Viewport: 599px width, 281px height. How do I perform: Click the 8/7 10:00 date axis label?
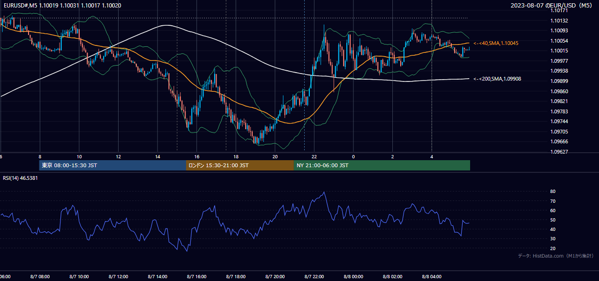pos(79,277)
